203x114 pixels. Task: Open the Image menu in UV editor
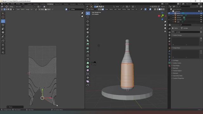coord(28,9)
